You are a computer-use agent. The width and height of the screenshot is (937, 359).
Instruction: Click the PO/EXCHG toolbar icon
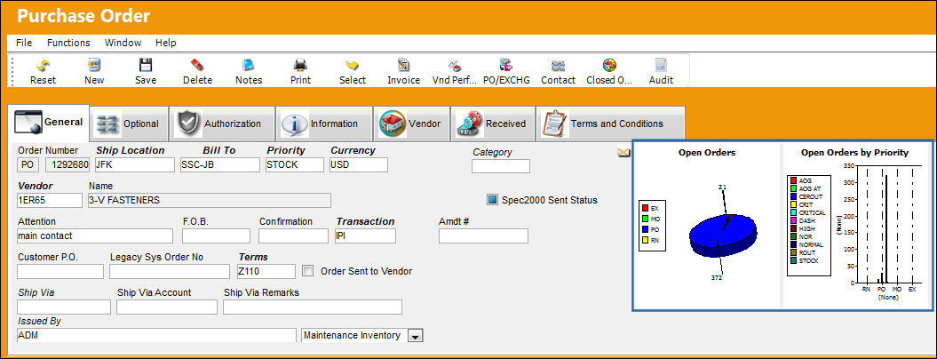506,65
